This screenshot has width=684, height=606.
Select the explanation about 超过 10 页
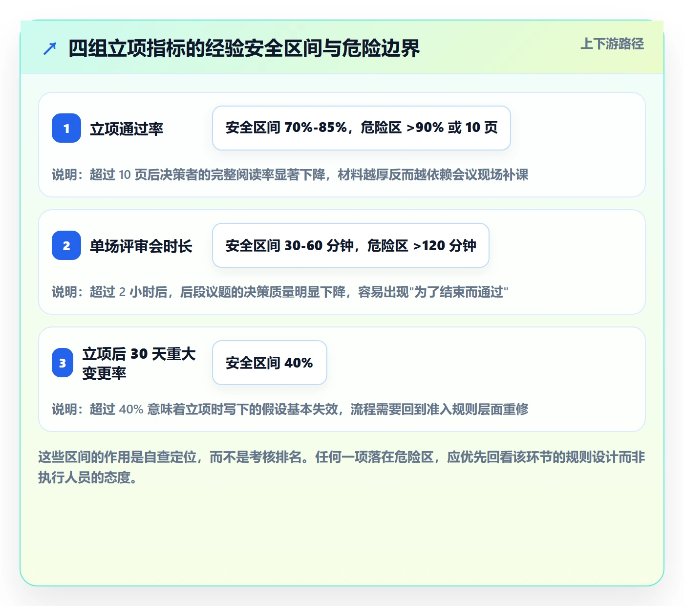pos(290,174)
